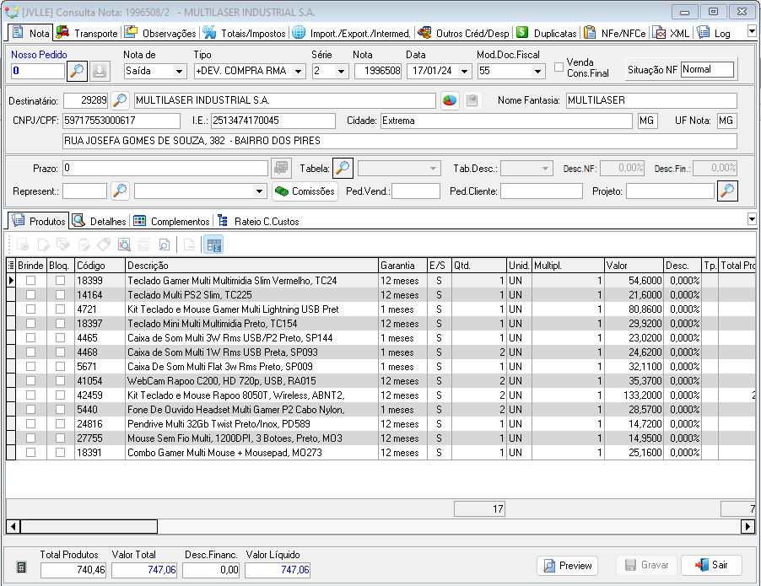The height and width of the screenshot is (586, 761).
Task: Toggle Bloq. checkbox for code 18397
Action: (x=60, y=323)
